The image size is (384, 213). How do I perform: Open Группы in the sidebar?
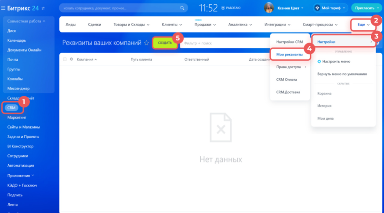pyautogui.click(x=14, y=69)
